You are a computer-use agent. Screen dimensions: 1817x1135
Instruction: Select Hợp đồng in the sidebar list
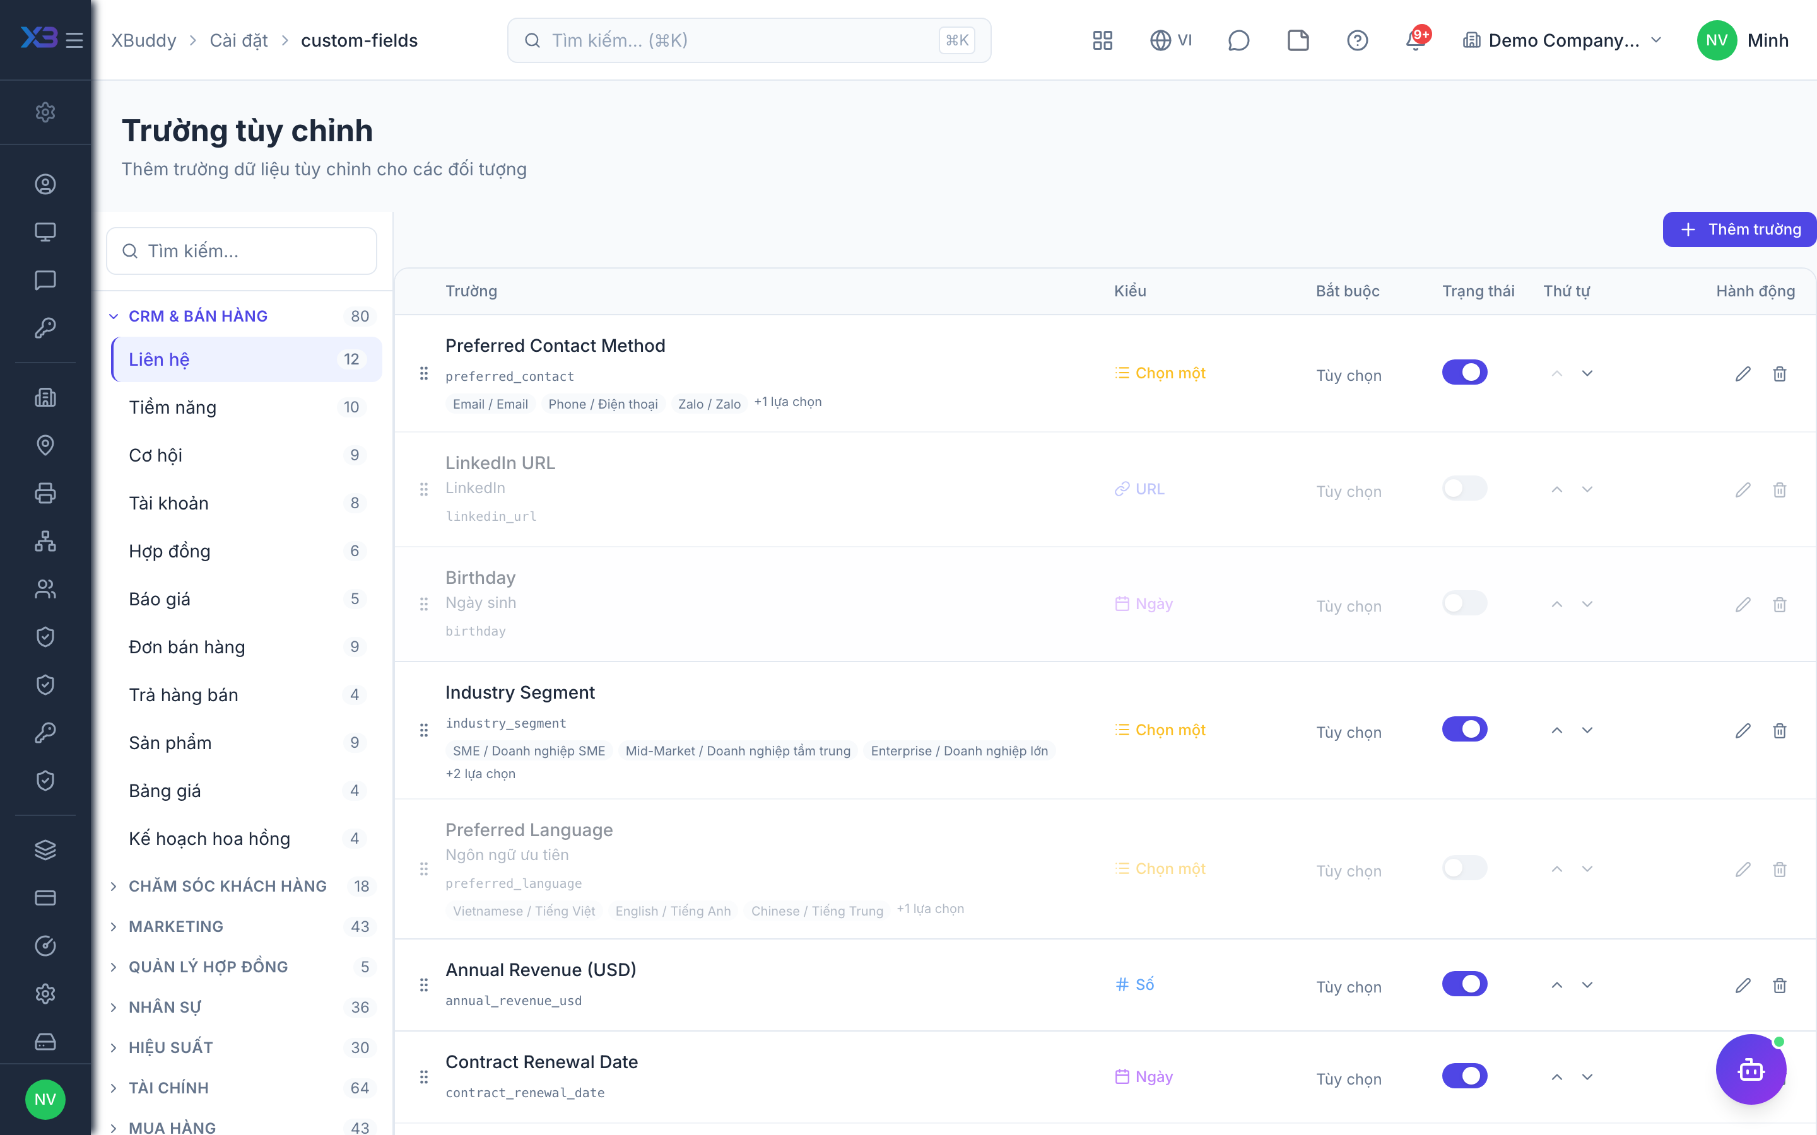246,551
